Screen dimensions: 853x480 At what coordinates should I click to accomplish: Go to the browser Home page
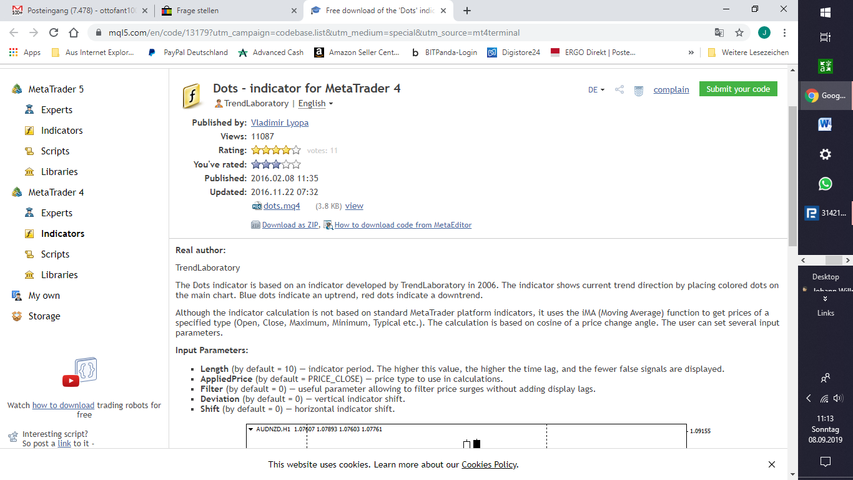tap(74, 32)
